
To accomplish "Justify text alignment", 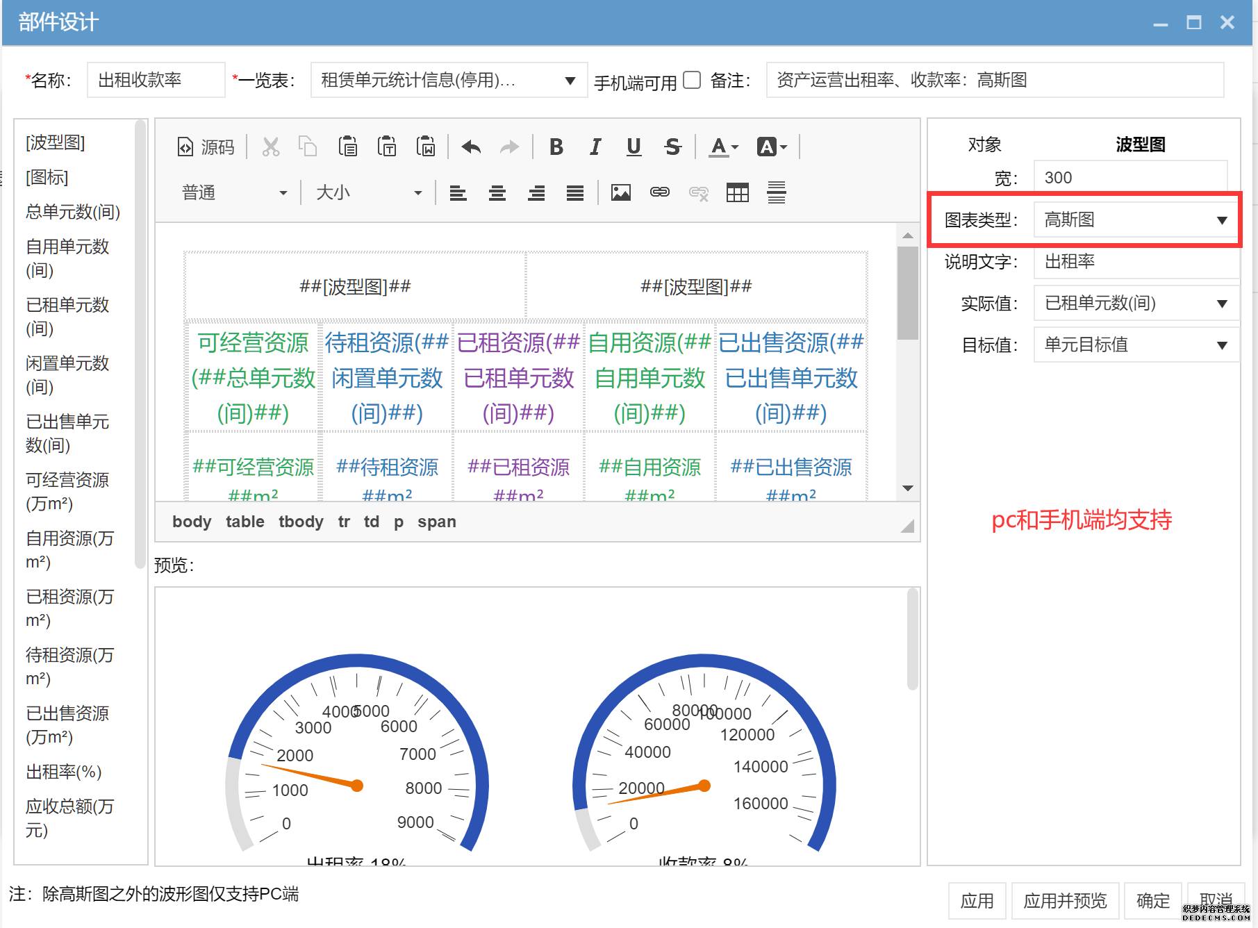I will click(x=575, y=193).
